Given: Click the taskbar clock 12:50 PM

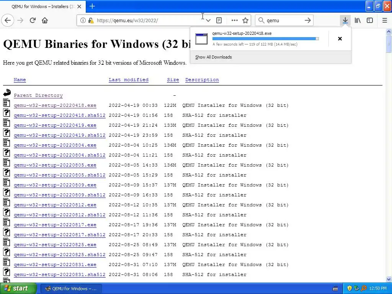Looking at the screenshot, I should coord(378,289).
